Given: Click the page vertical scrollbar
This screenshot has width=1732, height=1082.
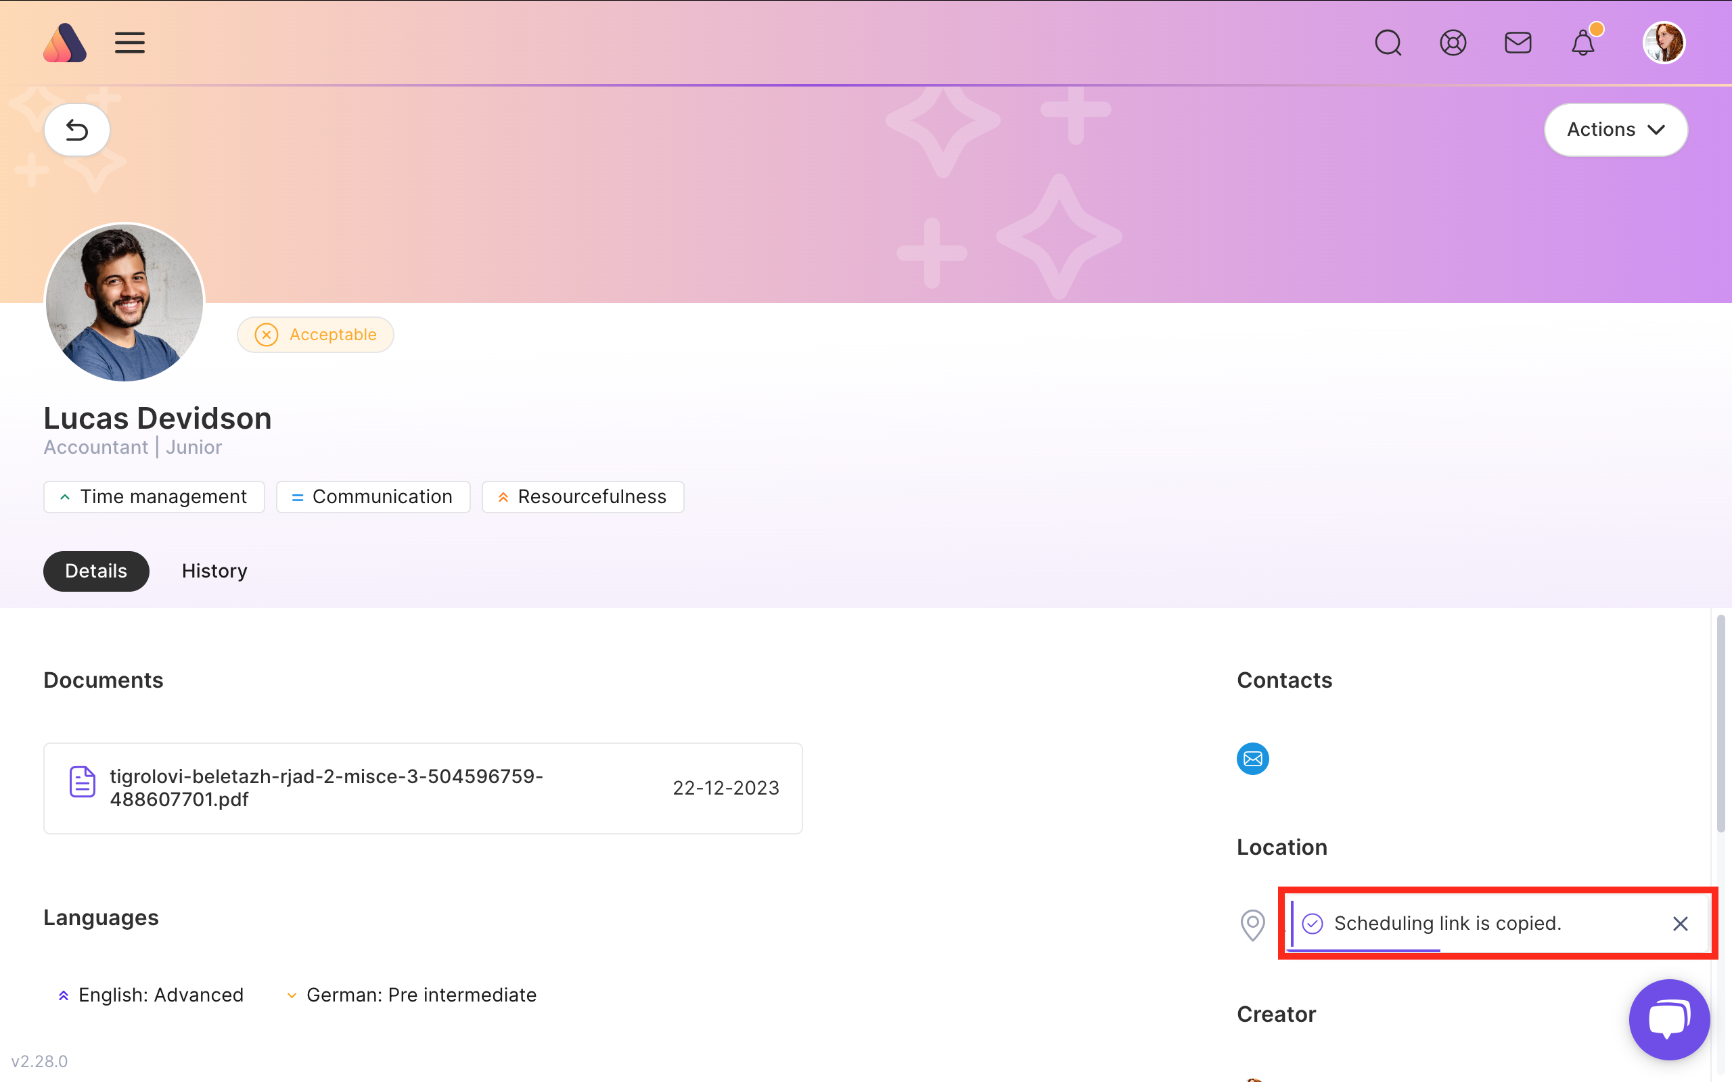Looking at the screenshot, I should (1720, 723).
